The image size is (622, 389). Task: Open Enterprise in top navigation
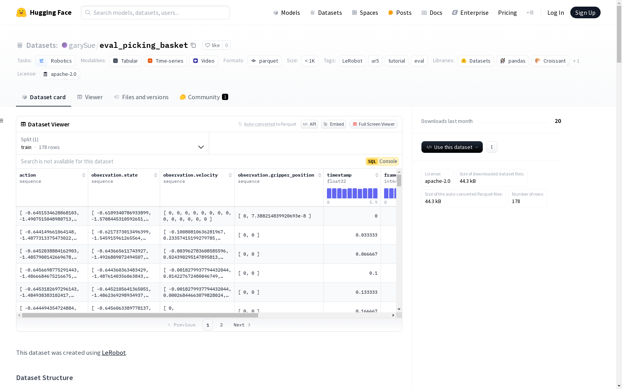(x=470, y=12)
